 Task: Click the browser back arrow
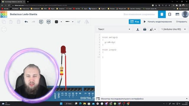click(x=2, y=5)
